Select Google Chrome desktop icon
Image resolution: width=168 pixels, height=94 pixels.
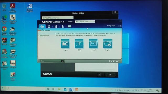tap(4, 31)
